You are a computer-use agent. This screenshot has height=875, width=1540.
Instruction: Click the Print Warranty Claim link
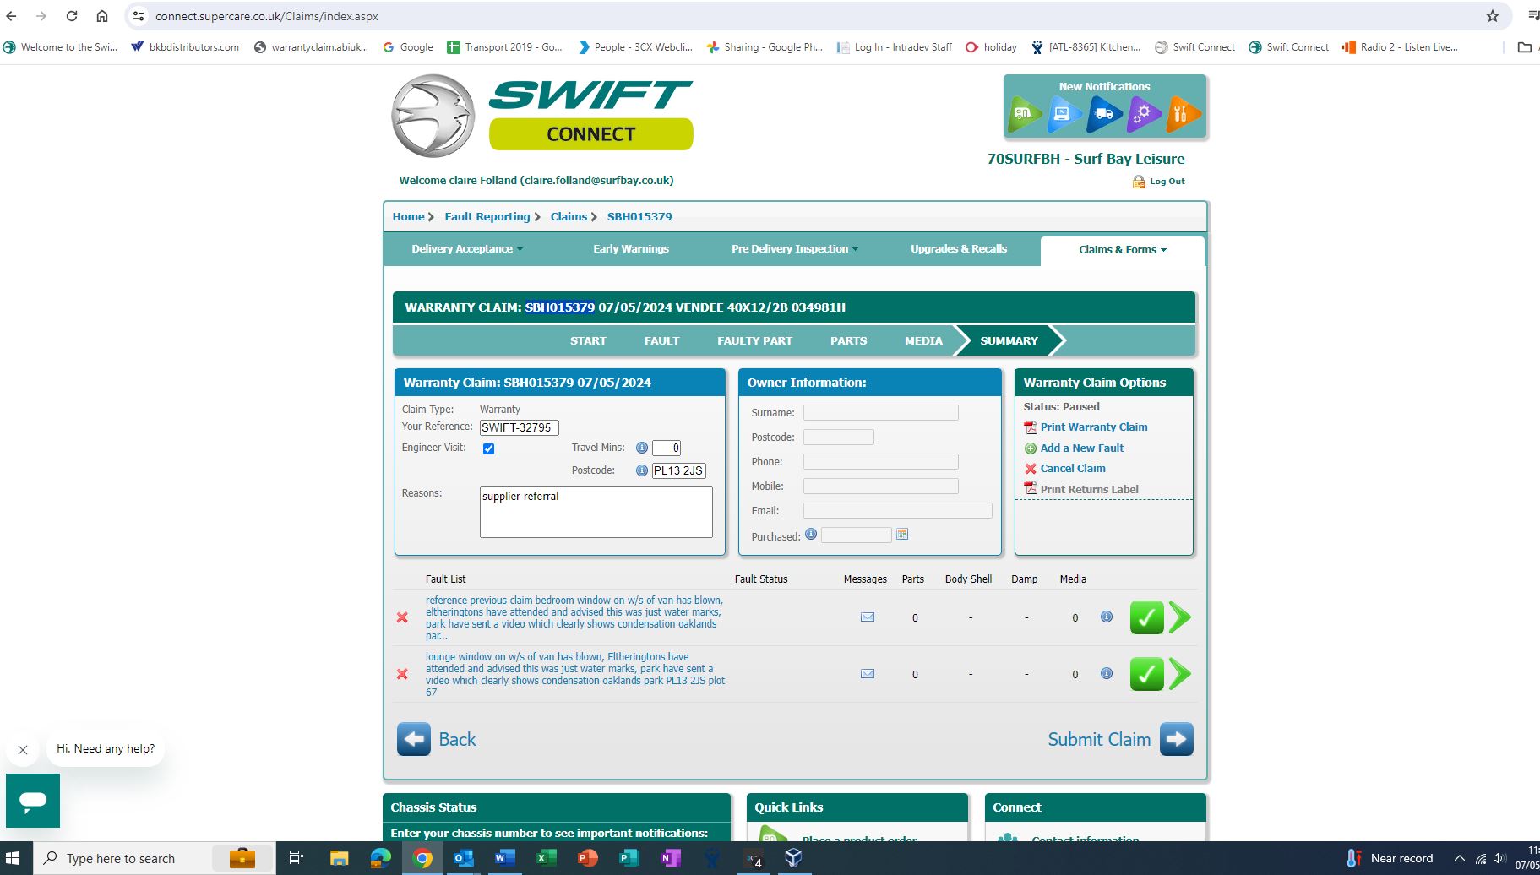1093,427
